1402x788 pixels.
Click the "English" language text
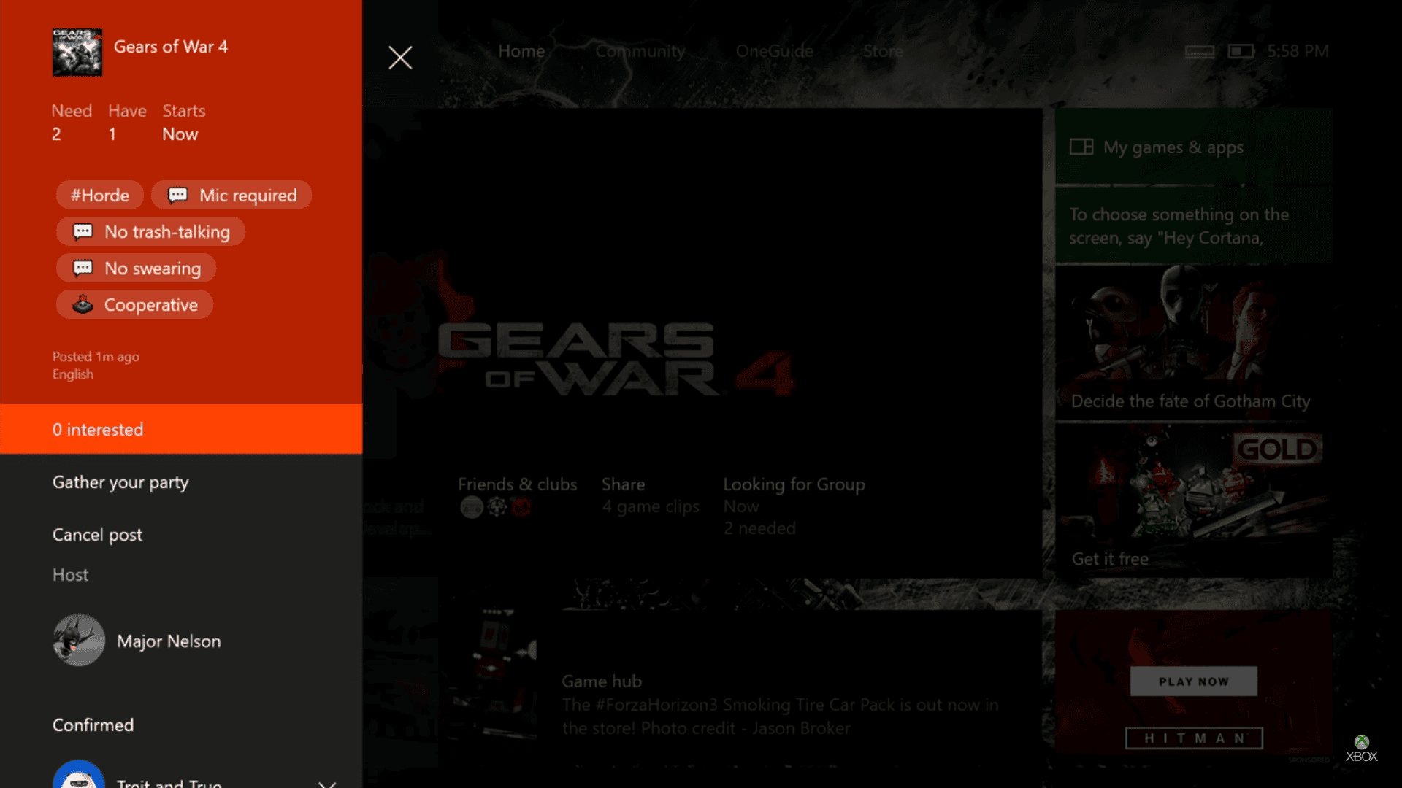click(x=73, y=374)
